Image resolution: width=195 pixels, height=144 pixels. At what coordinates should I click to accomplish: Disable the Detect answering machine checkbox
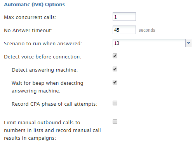[x=115, y=69]
